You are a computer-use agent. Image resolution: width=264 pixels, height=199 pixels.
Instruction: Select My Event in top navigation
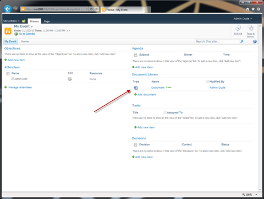click(x=10, y=41)
